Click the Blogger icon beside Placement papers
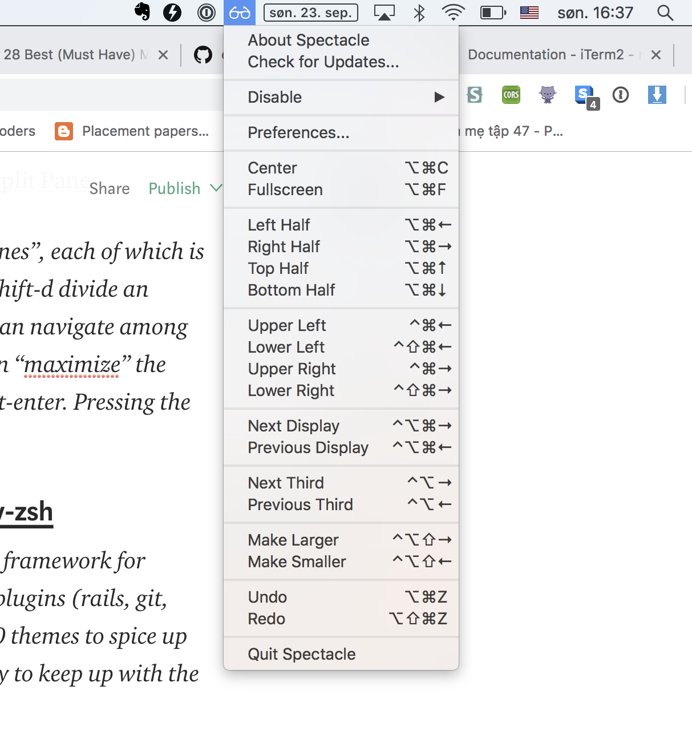This screenshot has height=755, width=692. 64,131
